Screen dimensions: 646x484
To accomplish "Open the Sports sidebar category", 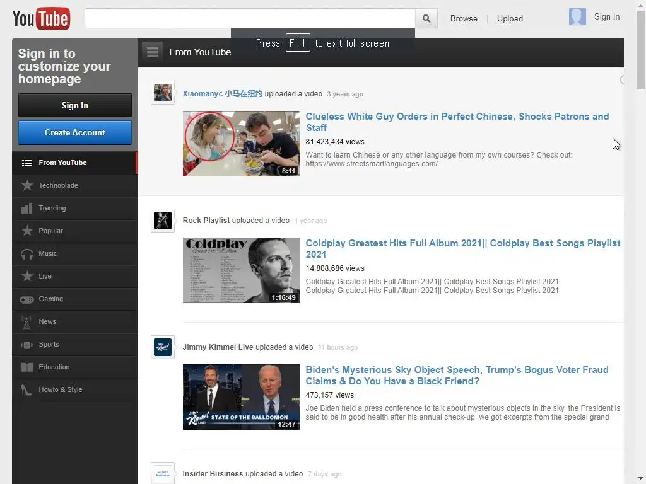I will (x=75, y=344).
